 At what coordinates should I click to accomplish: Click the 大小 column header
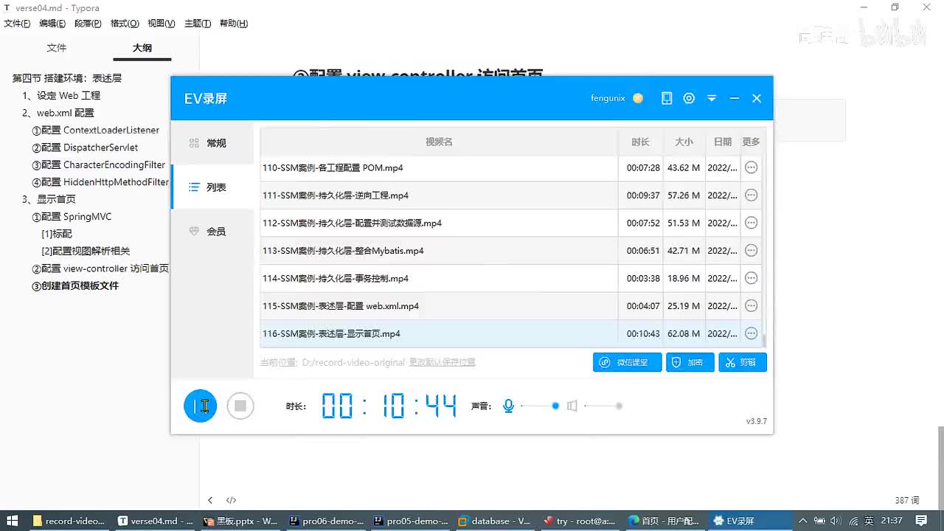(x=684, y=142)
